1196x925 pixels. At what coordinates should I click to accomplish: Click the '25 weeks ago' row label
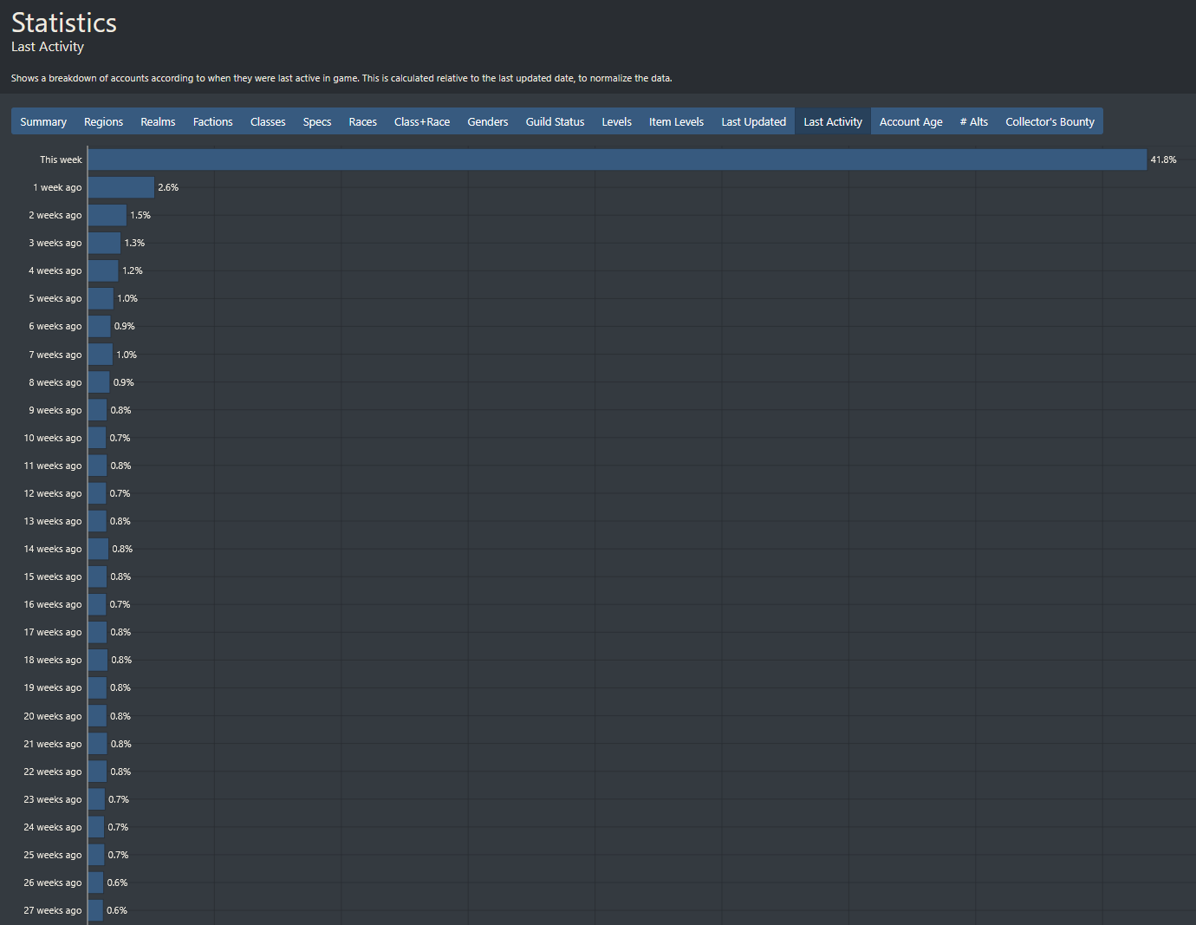[53, 855]
